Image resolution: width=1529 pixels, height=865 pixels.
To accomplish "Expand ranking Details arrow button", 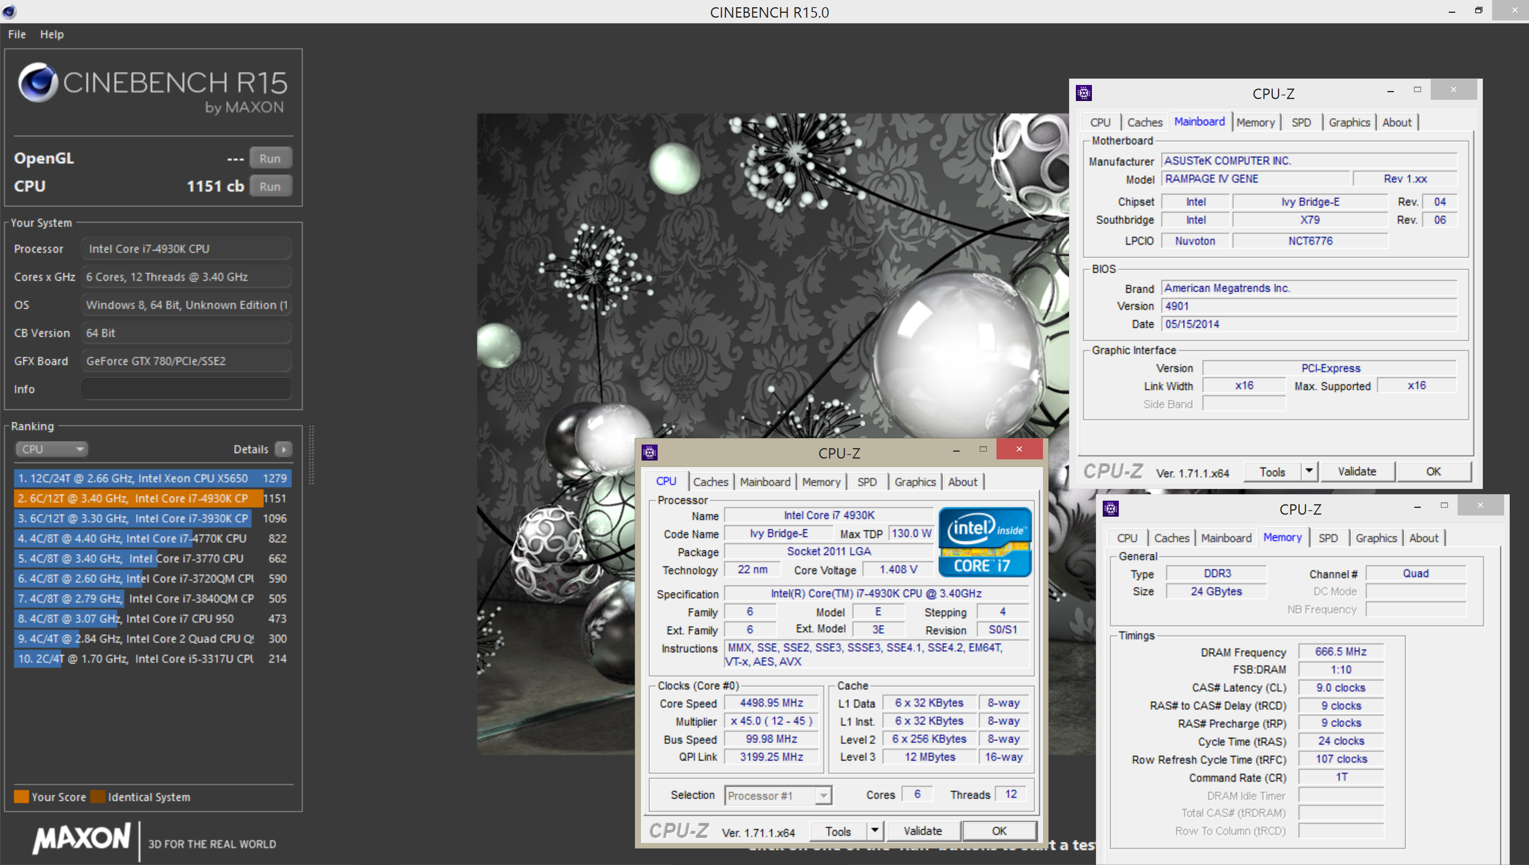I will click(x=284, y=449).
